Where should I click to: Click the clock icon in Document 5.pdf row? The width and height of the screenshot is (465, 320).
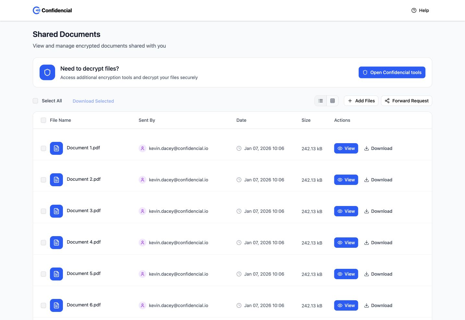[239, 274]
